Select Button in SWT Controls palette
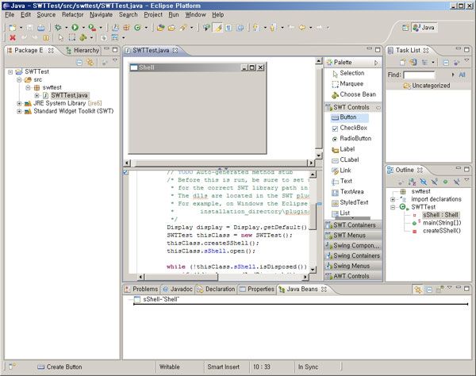Image resolution: width=476 pixels, height=376 pixels. pos(350,117)
